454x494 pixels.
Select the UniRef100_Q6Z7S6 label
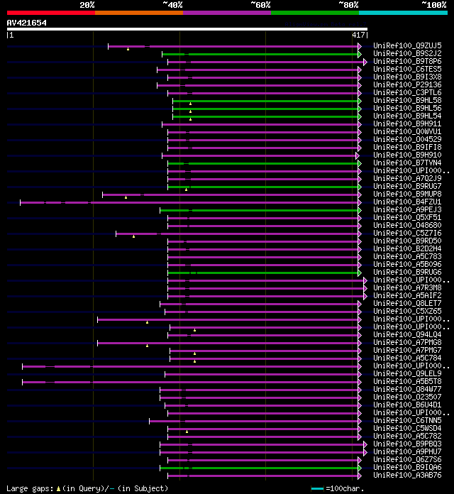point(407,459)
